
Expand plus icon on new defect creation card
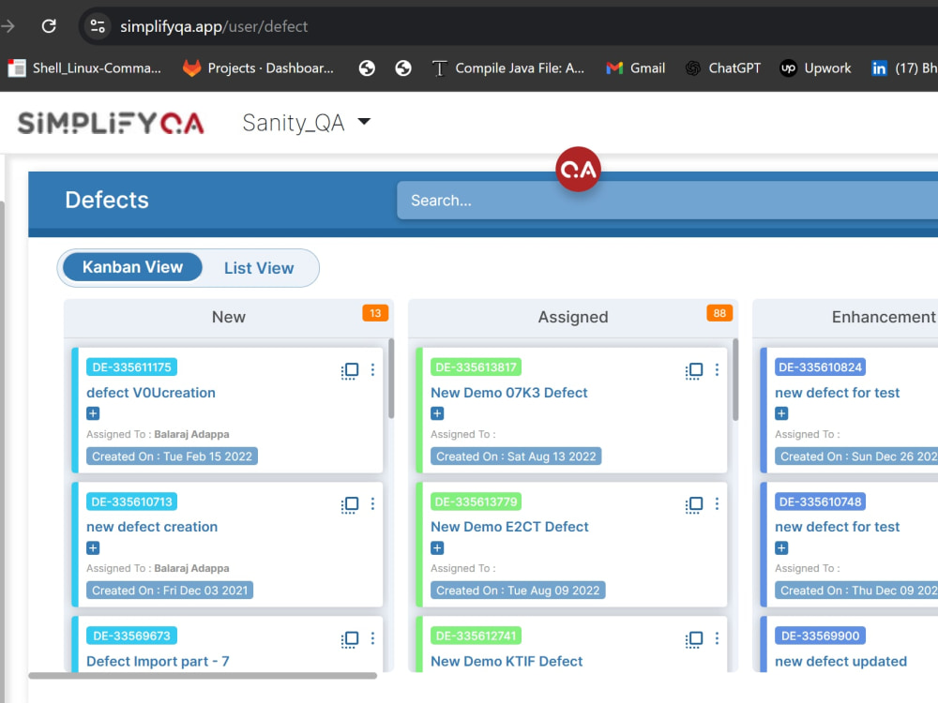pos(93,548)
